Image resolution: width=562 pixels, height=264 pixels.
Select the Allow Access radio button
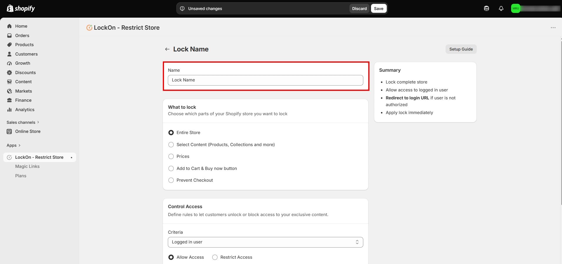171,257
